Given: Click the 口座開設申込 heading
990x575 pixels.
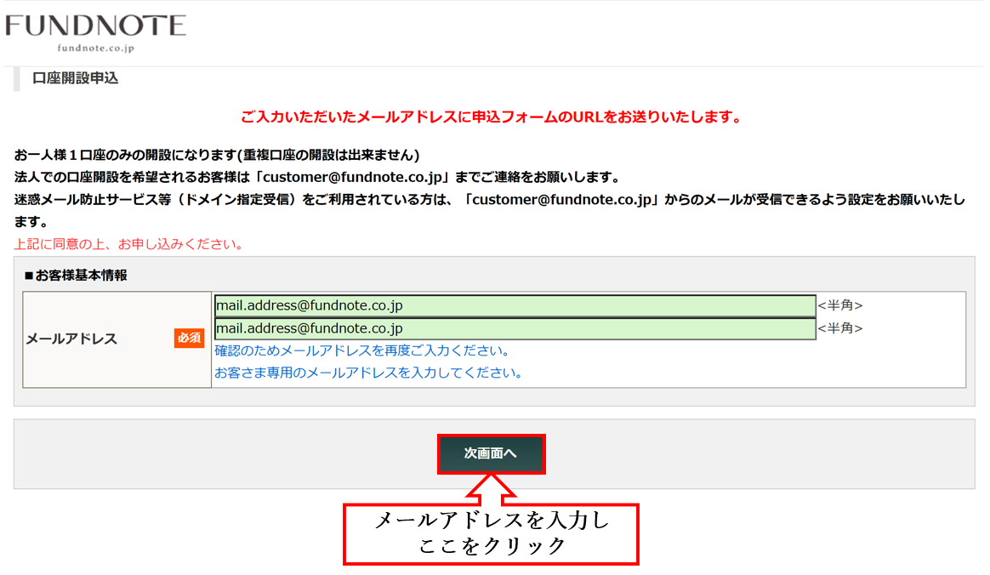Looking at the screenshot, I should click(75, 78).
